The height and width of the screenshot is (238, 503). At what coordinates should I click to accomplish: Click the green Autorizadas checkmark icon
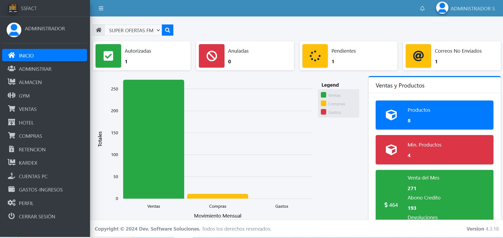(108, 56)
